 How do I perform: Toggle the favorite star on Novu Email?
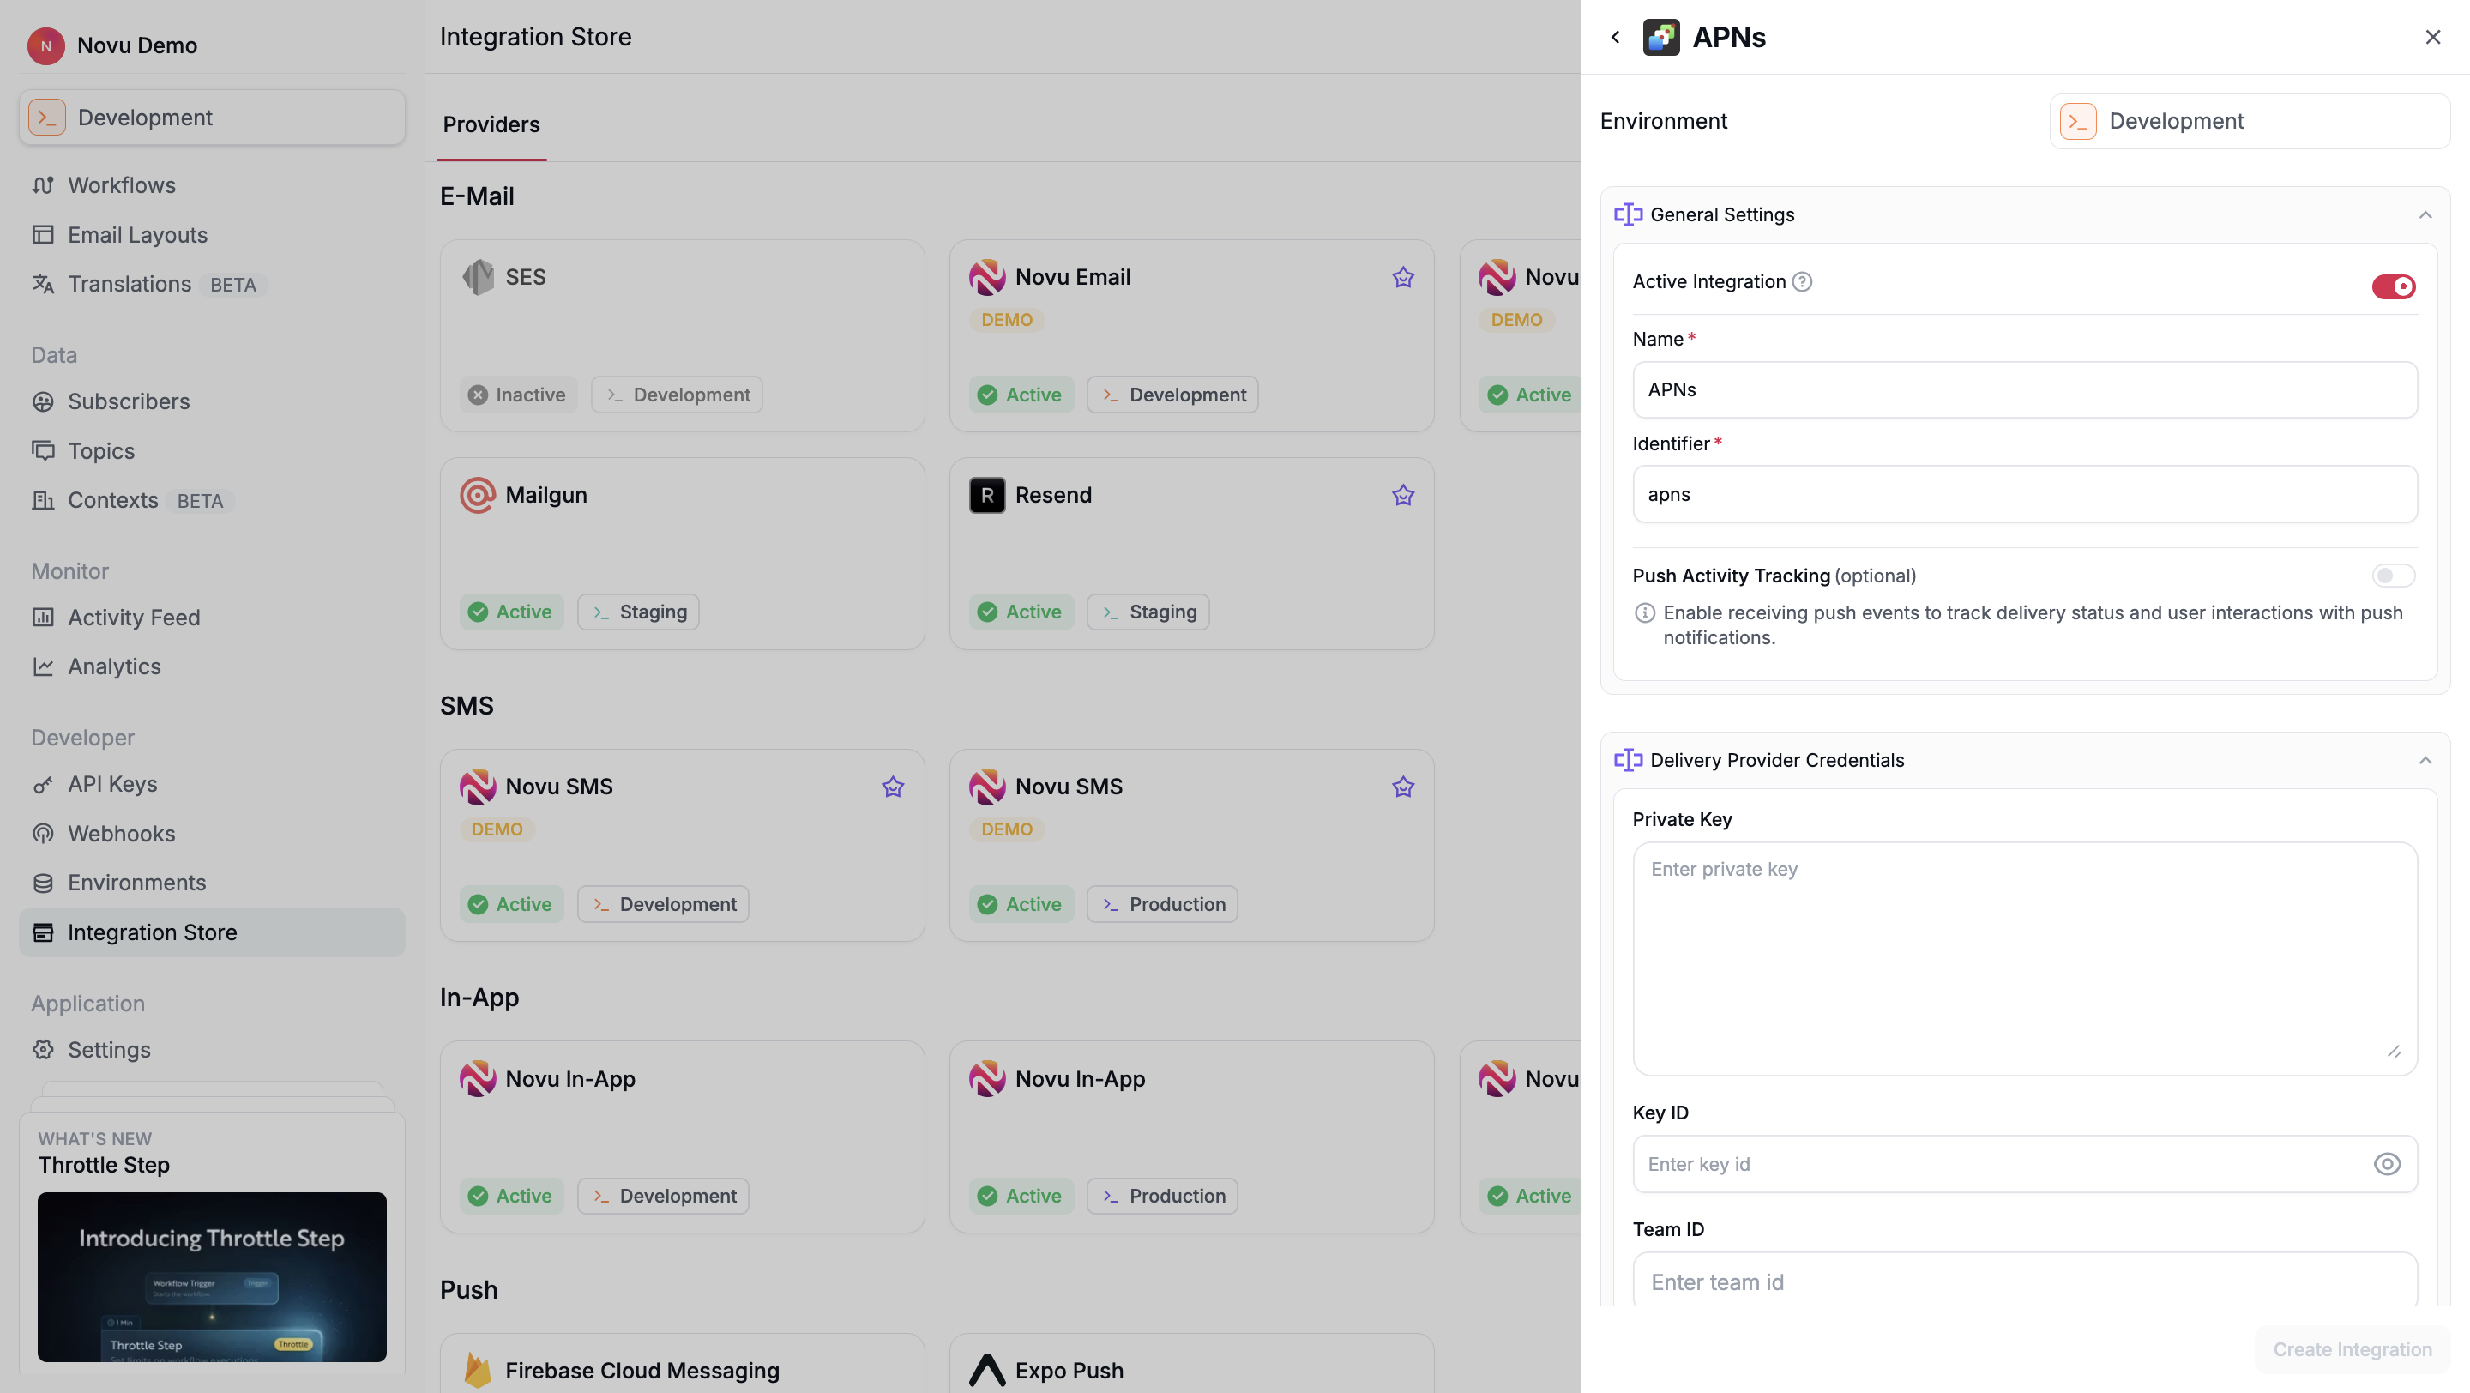pyautogui.click(x=1403, y=276)
